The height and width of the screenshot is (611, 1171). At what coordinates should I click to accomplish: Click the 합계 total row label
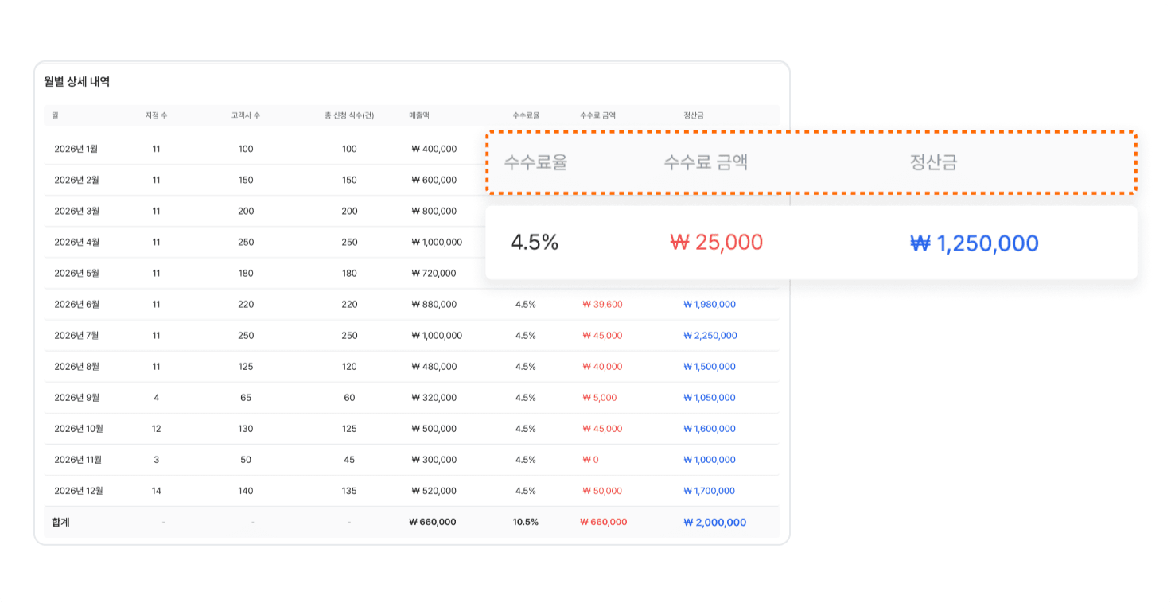click(x=60, y=522)
